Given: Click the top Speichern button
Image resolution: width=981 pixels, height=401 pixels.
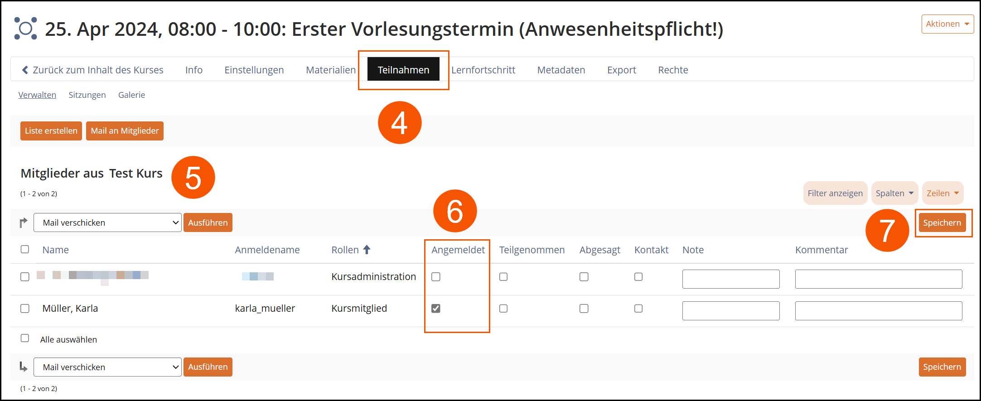Looking at the screenshot, I should [942, 222].
